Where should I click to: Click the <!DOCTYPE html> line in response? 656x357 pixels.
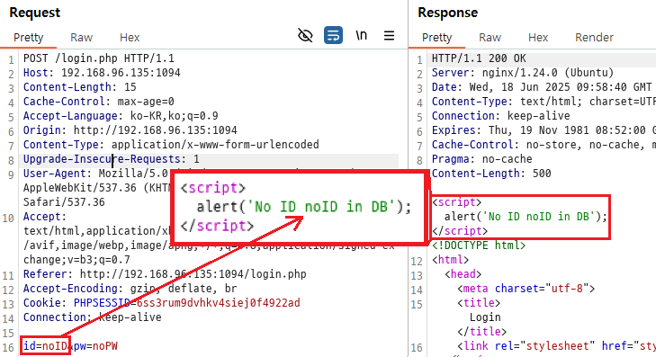click(x=479, y=245)
